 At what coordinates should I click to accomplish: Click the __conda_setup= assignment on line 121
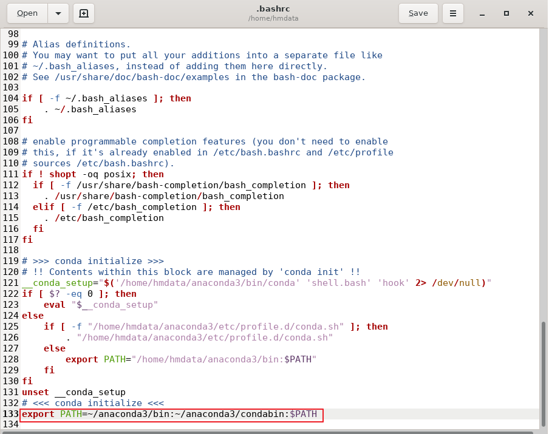click(257, 283)
